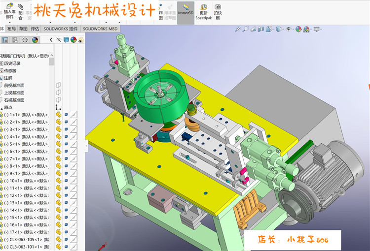Open the SOLIDWORKS MBD tab

(100, 29)
